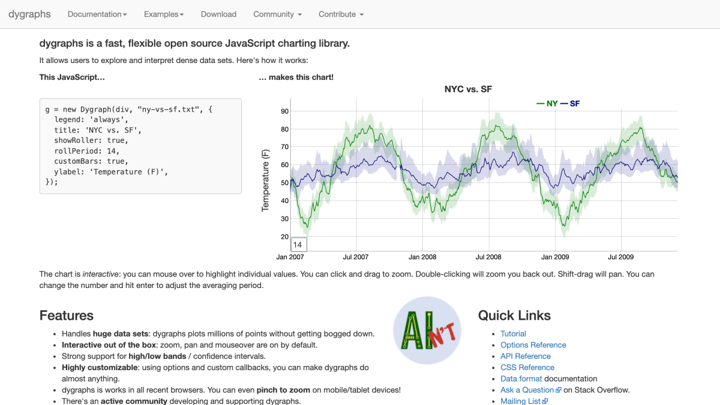Open the CSS Reference link
720x405 pixels.
pos(527,367)
